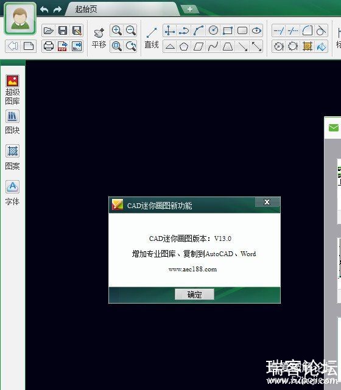Image resolution: width=341 pixels, height=390 pixels.
Task: Save the drawing with floppy icon
Action: click(63, 30)
